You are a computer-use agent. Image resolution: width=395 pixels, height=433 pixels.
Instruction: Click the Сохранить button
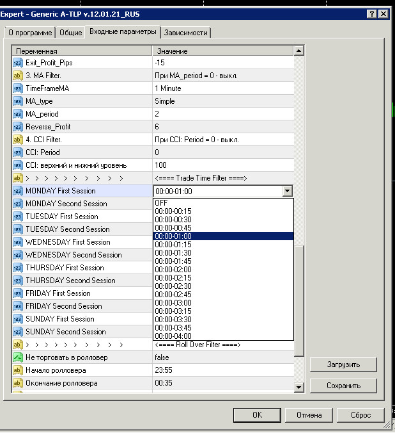tap(343, 386)
